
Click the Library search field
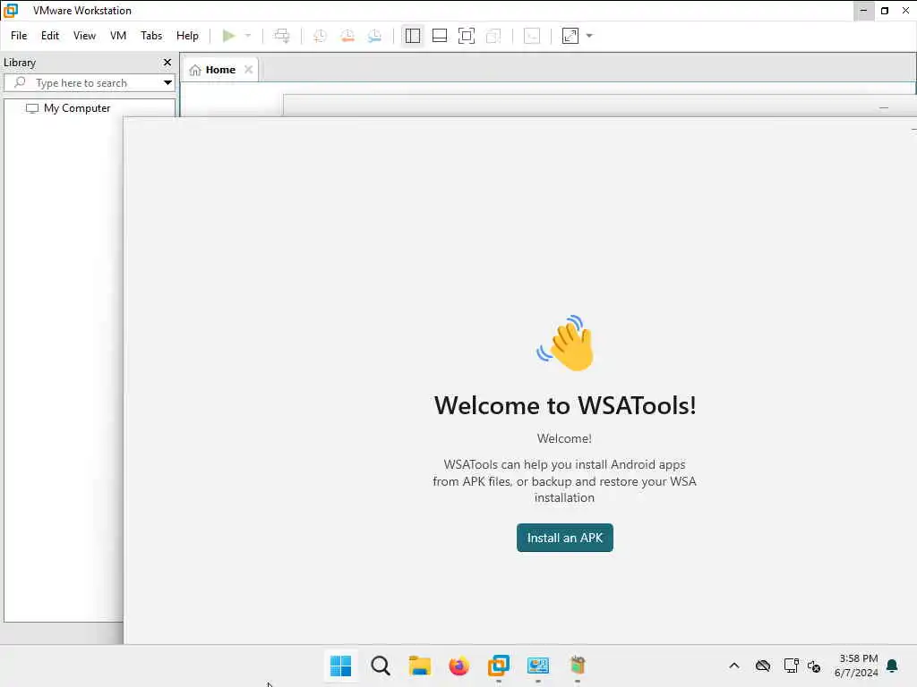pyautogui.click(x=88, y=82)
